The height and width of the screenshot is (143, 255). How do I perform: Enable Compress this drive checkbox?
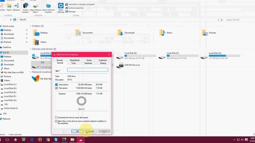tap(56, 118)
